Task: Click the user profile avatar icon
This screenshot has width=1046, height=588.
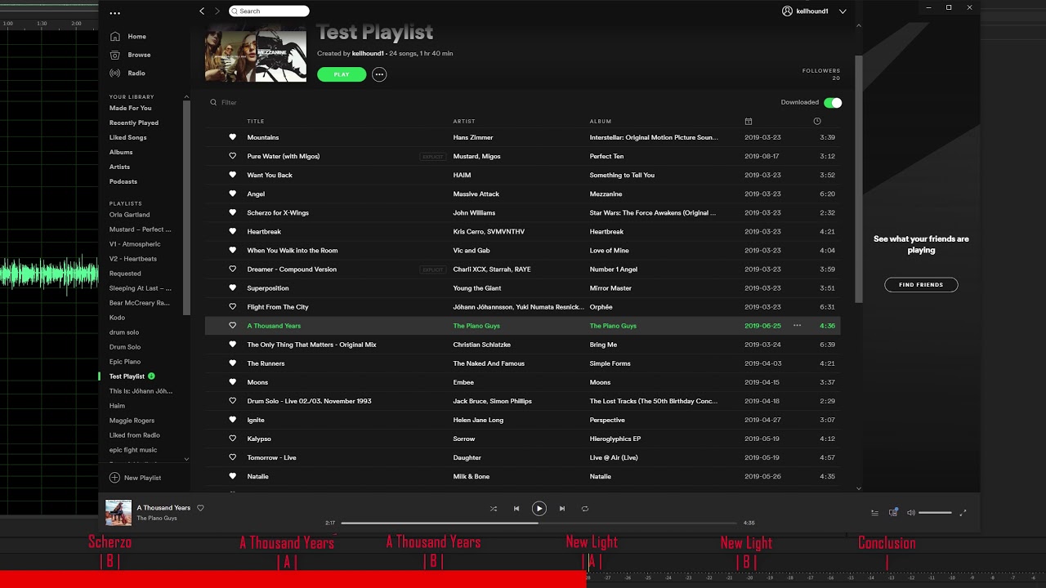Action: (x=787, y=11)
